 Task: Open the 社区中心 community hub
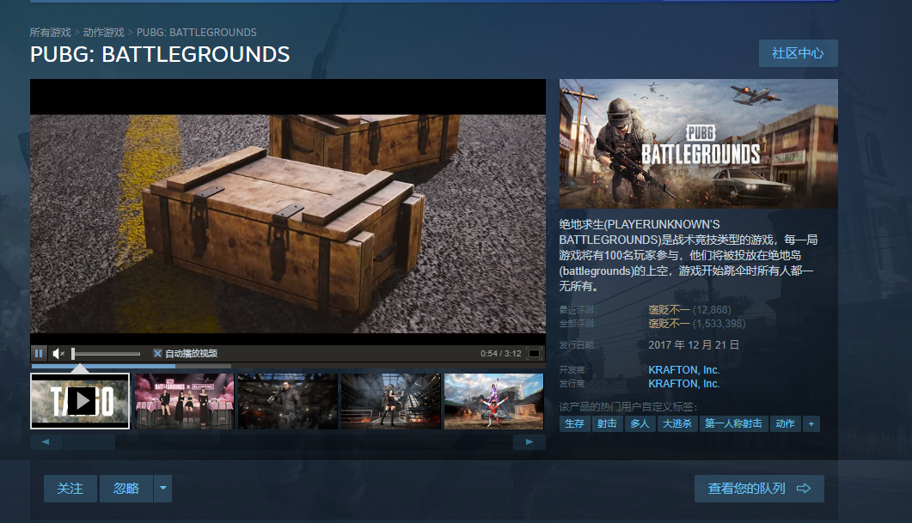798,53
